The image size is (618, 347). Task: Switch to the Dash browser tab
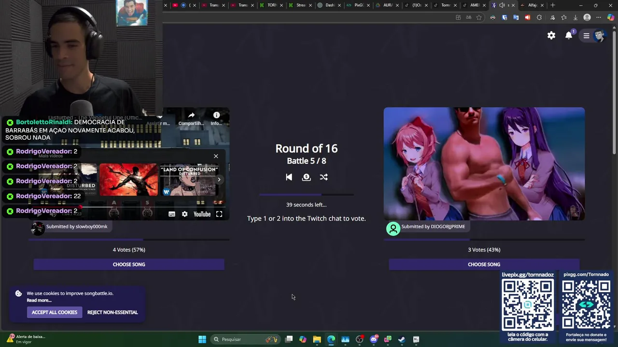point(330,5)
